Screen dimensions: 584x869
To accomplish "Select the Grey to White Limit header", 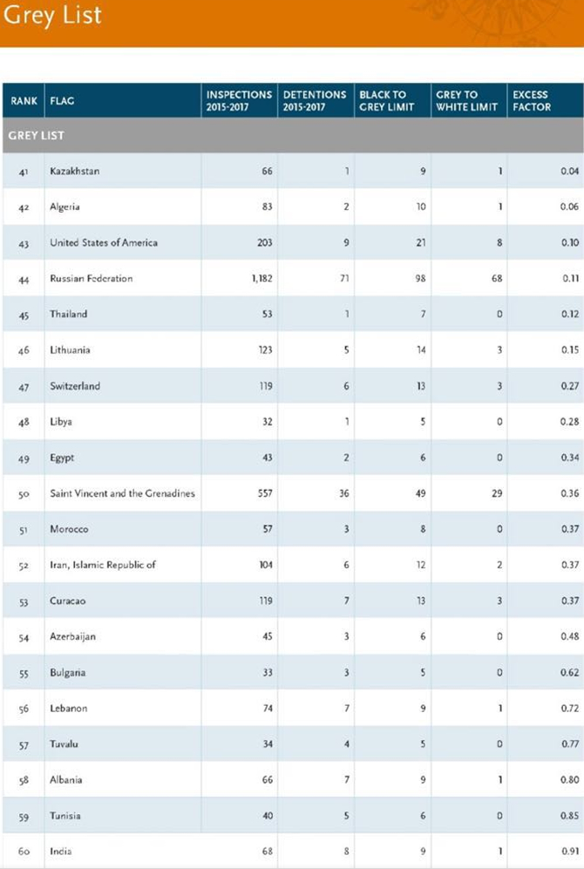I will [x=466, y=101].
